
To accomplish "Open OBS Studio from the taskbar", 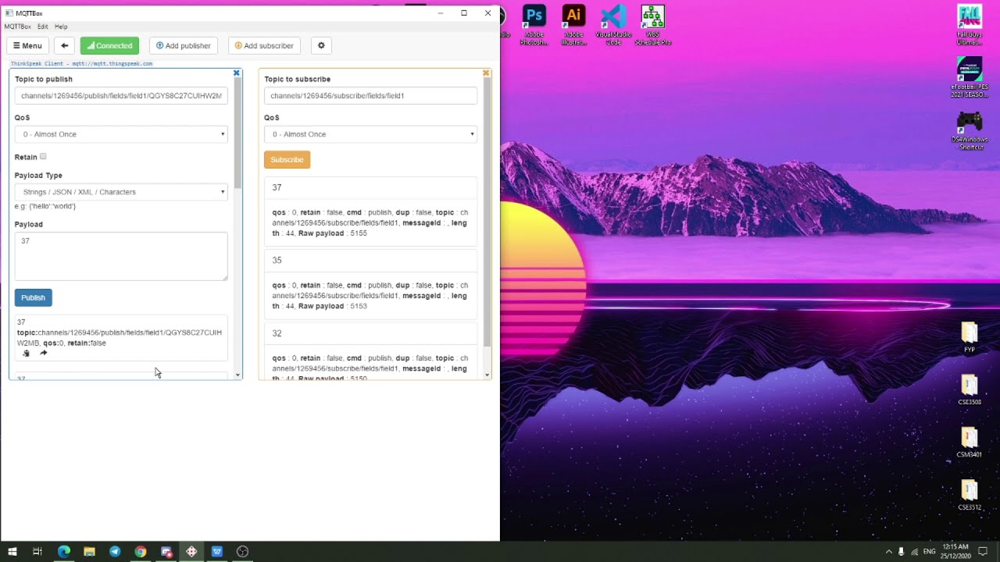I will 242,551.
